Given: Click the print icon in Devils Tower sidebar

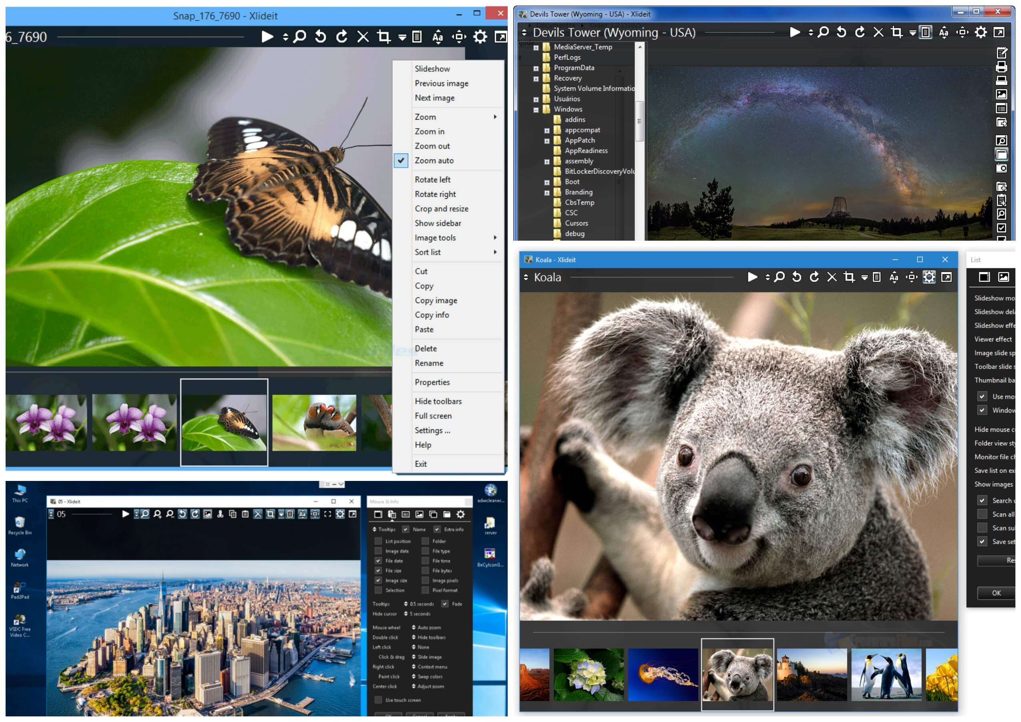Looking at the screenshot, I should click(1001, 67).
